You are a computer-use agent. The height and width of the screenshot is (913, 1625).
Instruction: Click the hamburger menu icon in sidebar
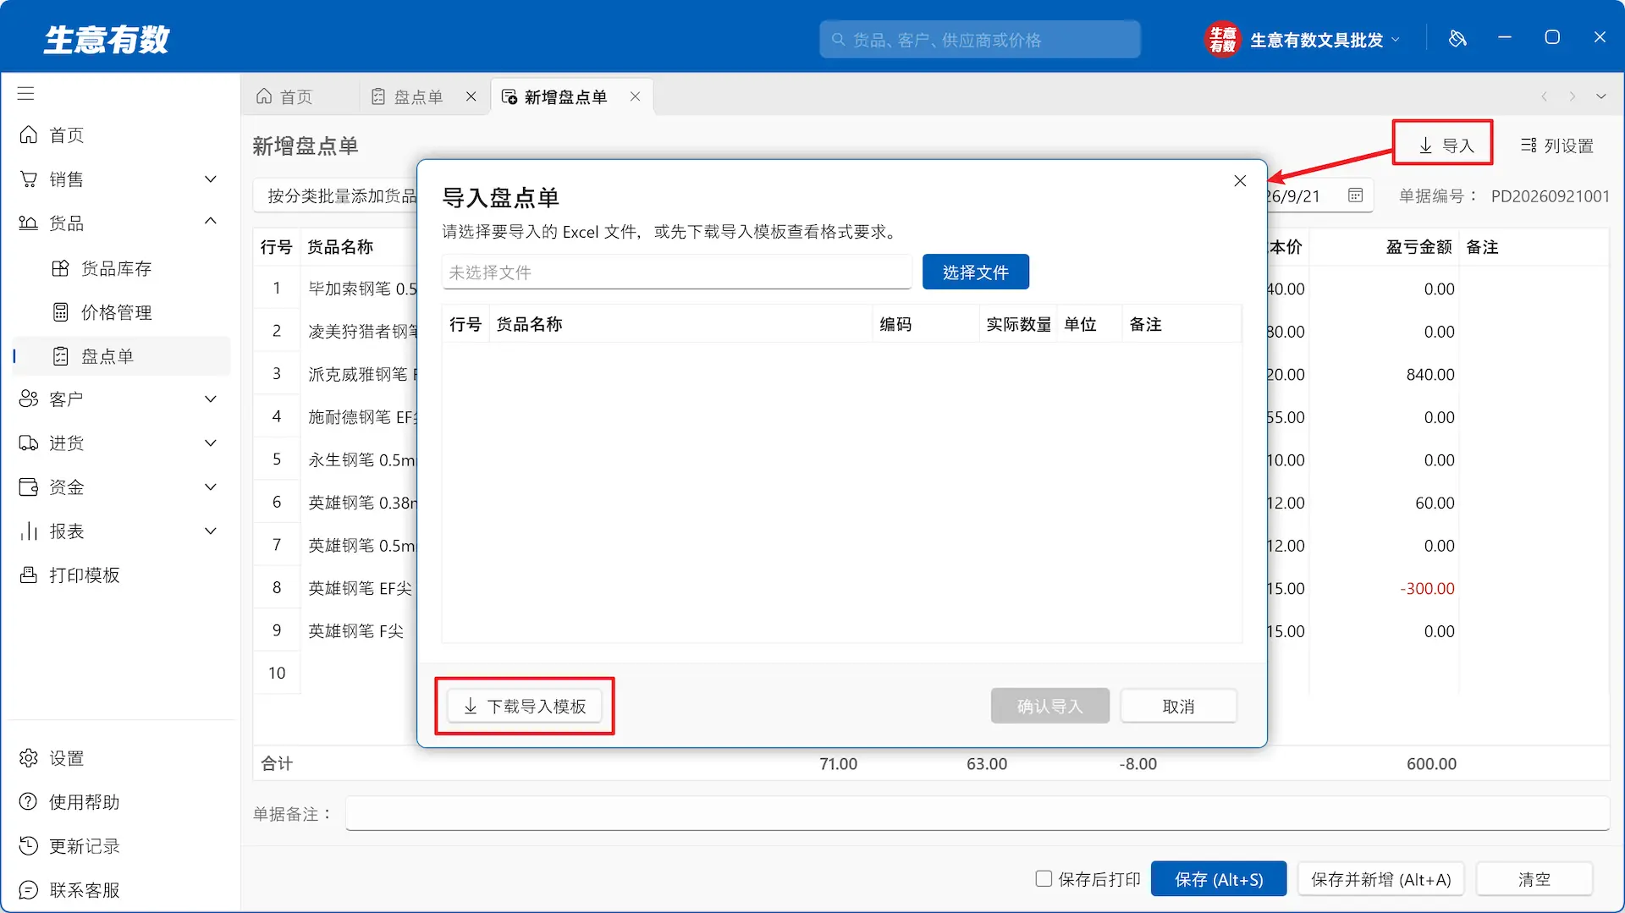point(26,93)
